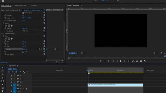166x93 pixels.
Task: Select free draw bezier under Crop
Action: 12,38
